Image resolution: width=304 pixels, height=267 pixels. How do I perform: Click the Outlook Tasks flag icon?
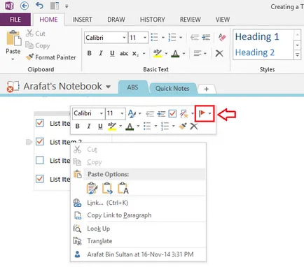(x=202, y=113)
